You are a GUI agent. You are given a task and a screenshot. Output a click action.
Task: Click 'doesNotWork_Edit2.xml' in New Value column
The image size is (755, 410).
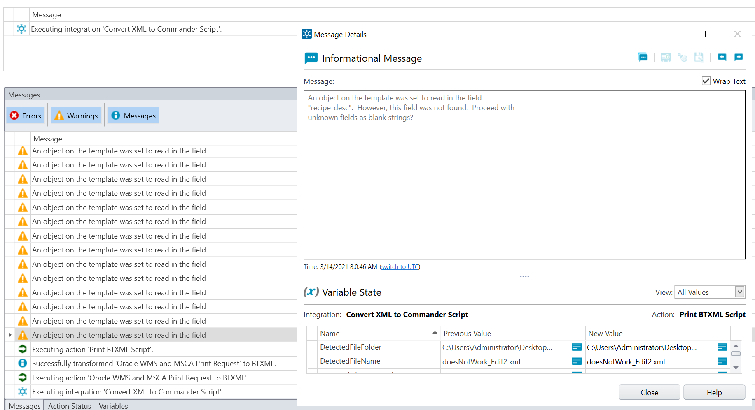click(x=626, y=361)
